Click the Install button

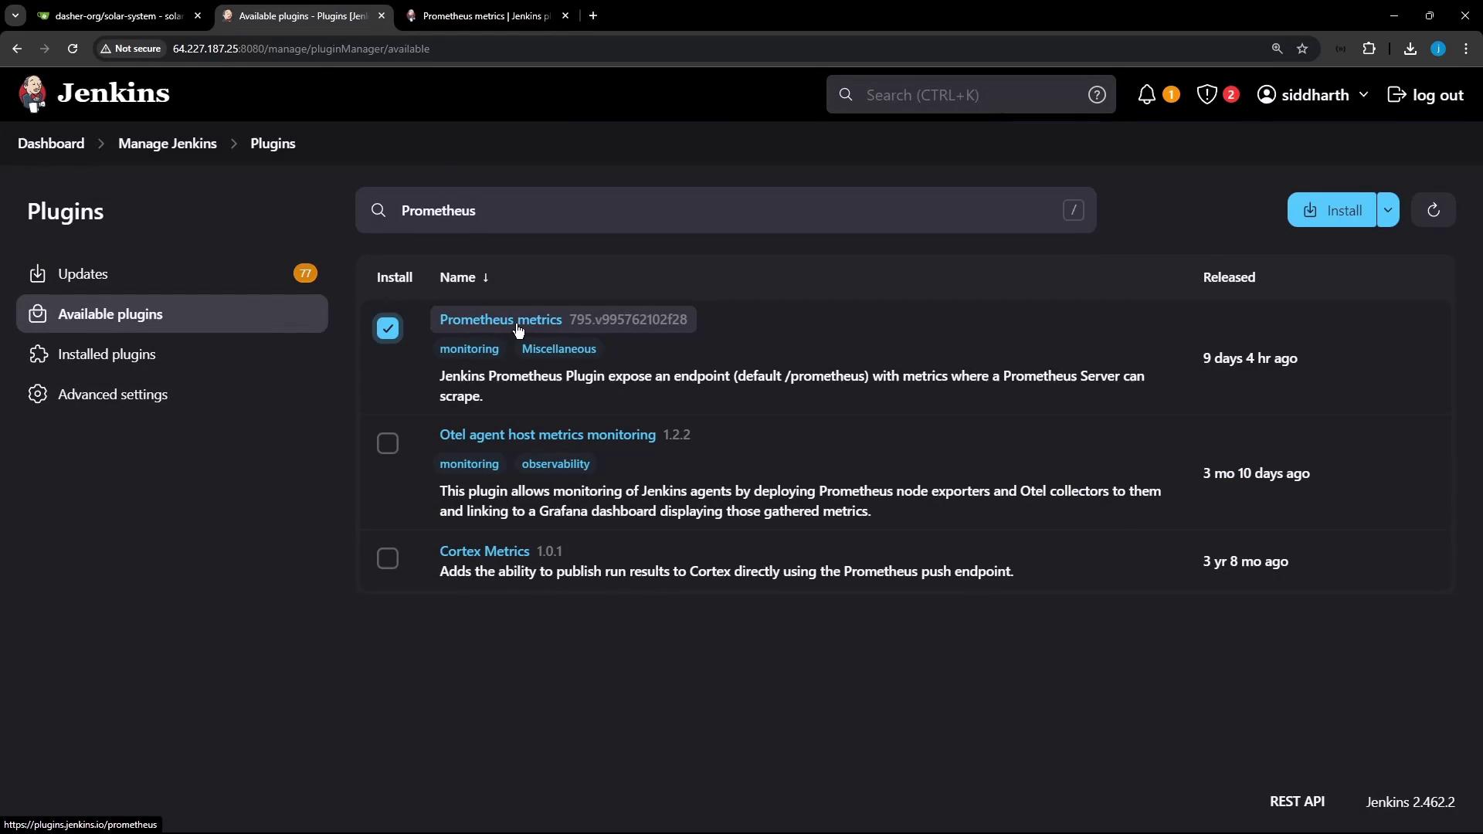pos(1332,210)
